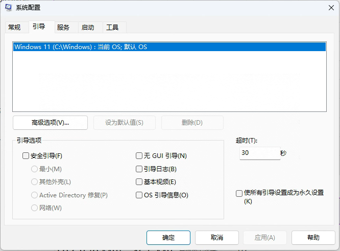This screenshot has width=340, height=251.
Task: Click the disabled 删除(D) button
Action: (x=192, y=123)
